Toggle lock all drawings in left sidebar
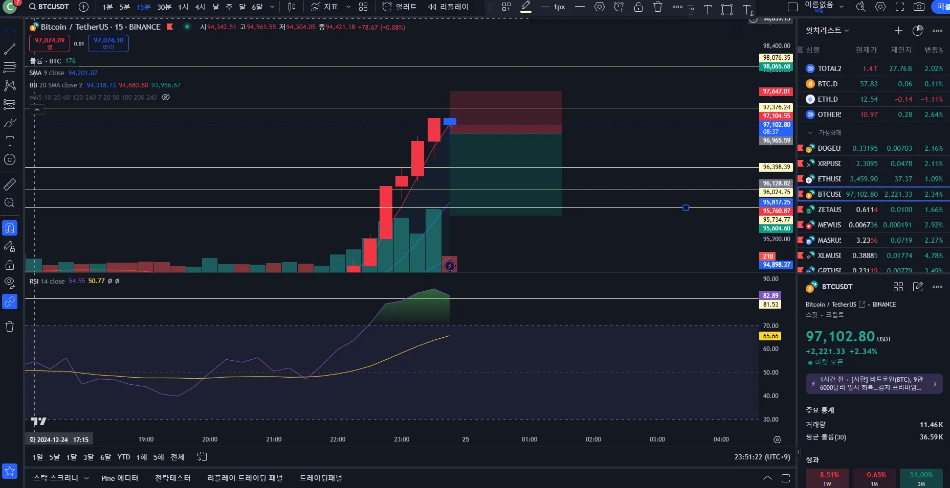 10,265
